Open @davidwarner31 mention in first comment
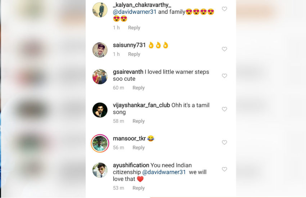This screenshot has width=306, height=198. click(x=135, y=12)
